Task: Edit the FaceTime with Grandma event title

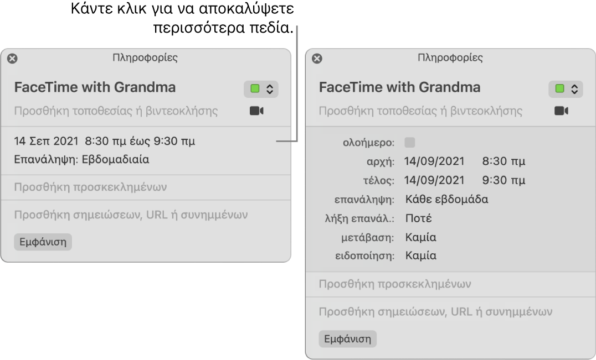Action: (89, 87)
